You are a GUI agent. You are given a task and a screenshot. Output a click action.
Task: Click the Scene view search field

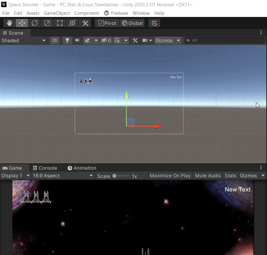(225, 40)
